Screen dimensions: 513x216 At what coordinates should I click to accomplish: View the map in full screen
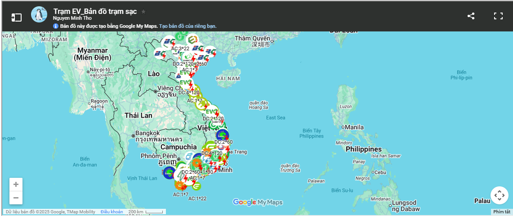(x=498, y=16)
